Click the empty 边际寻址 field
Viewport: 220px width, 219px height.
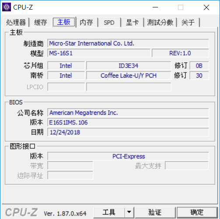(x=70, y=175)
